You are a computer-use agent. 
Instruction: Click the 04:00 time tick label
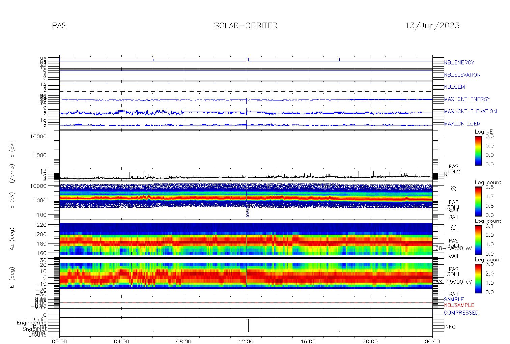click(x=122, y=341)
